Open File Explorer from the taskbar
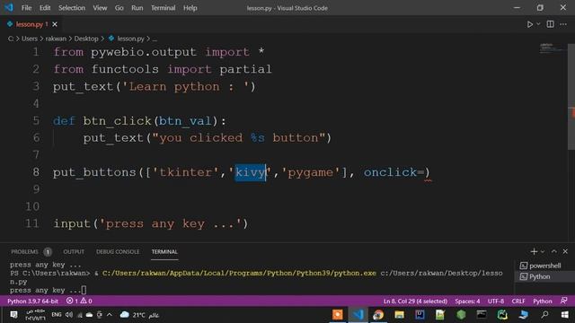 399,315
